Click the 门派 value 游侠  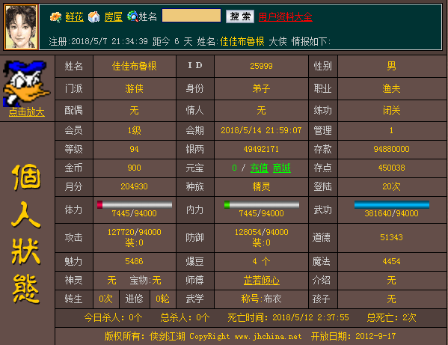(135, 88)
